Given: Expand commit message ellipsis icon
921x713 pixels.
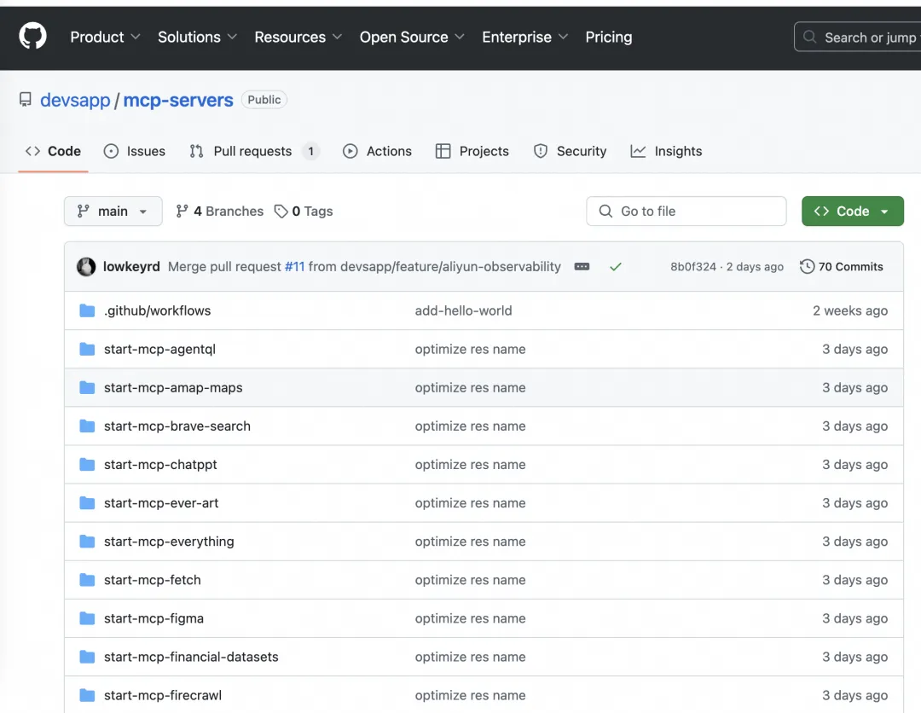Looking at the screenshot, I should point(582,267).
